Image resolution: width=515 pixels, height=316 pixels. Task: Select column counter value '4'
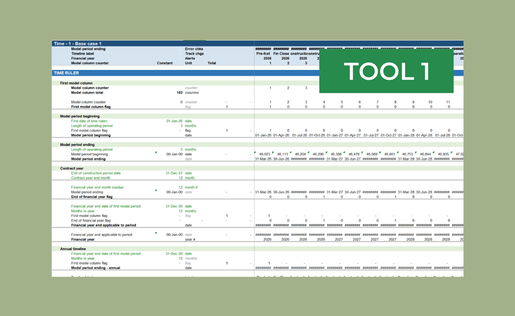click(324, 102)
